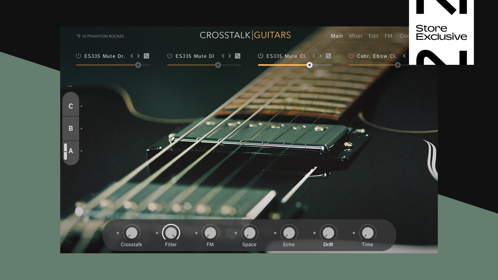498x280 pixels.
Task: Click the Drift knob
Action: pos(328,234)
